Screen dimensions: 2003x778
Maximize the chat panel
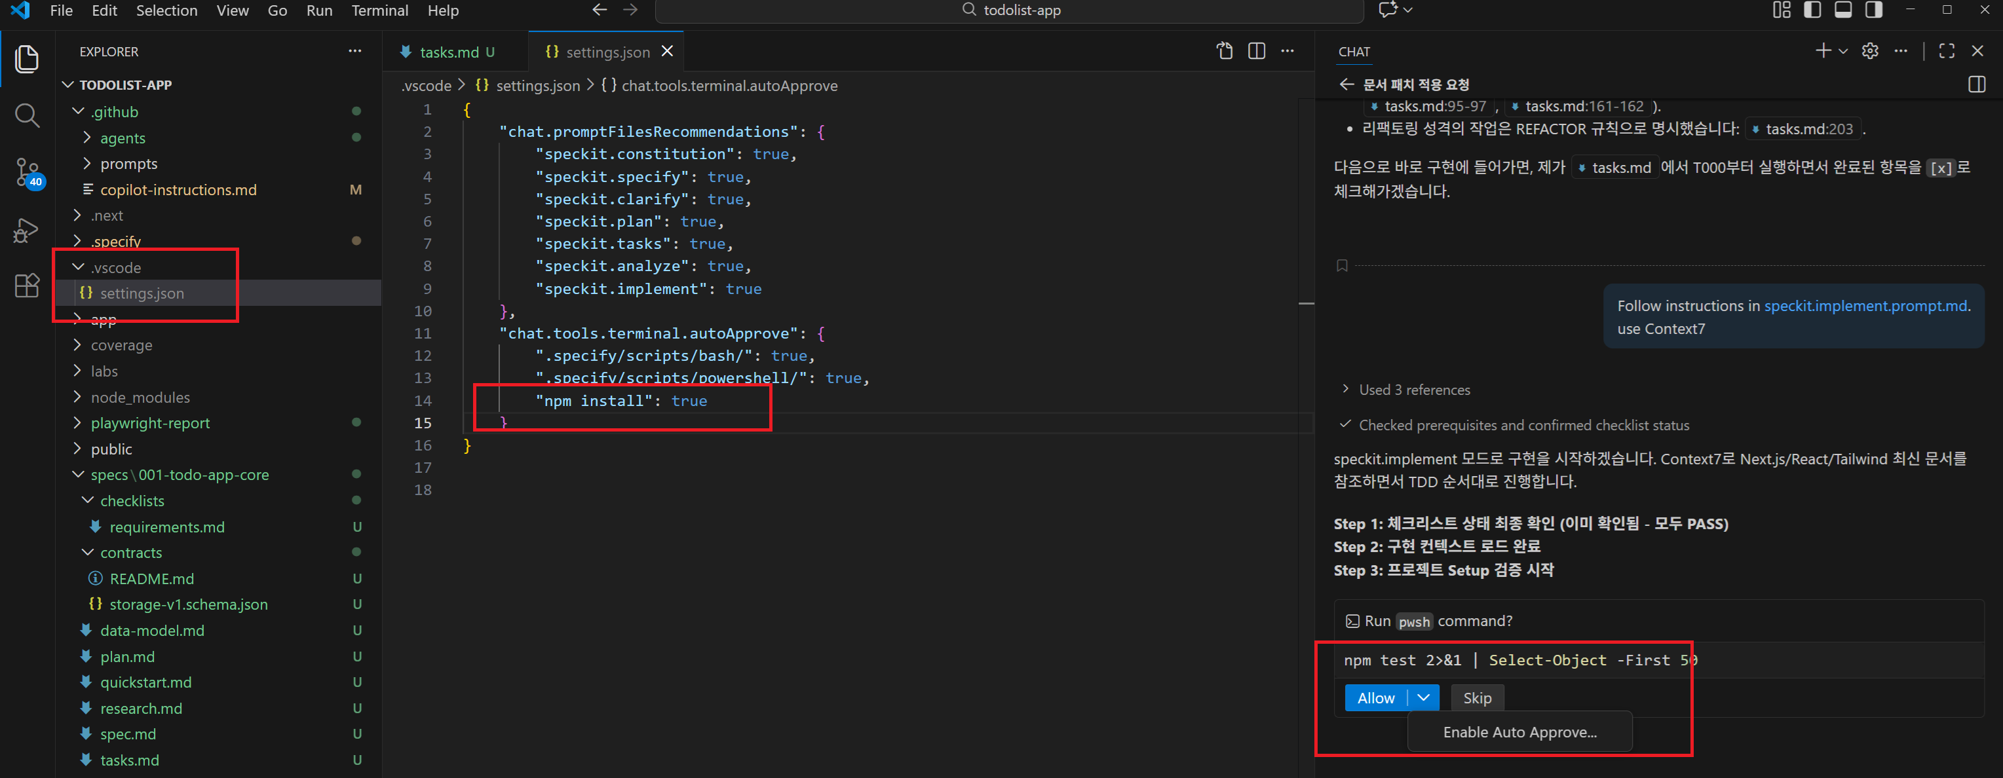(1947, 51)
